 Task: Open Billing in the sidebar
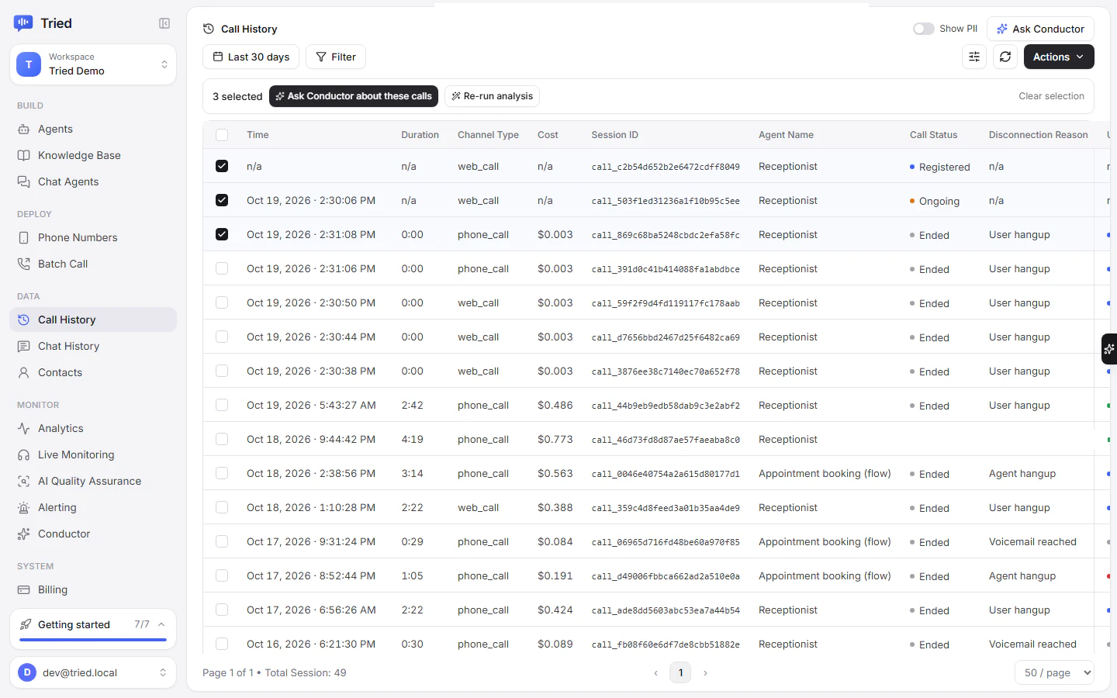click(x=93, y=589)
